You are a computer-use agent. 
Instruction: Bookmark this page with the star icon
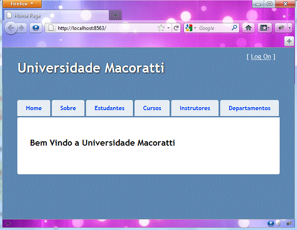pyautogui.click(x=161, y=28)
